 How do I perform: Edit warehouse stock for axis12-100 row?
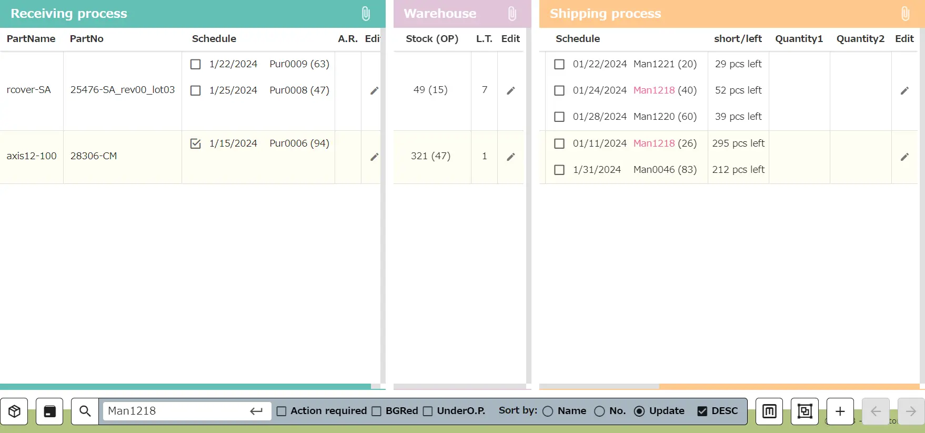point(510,157)
